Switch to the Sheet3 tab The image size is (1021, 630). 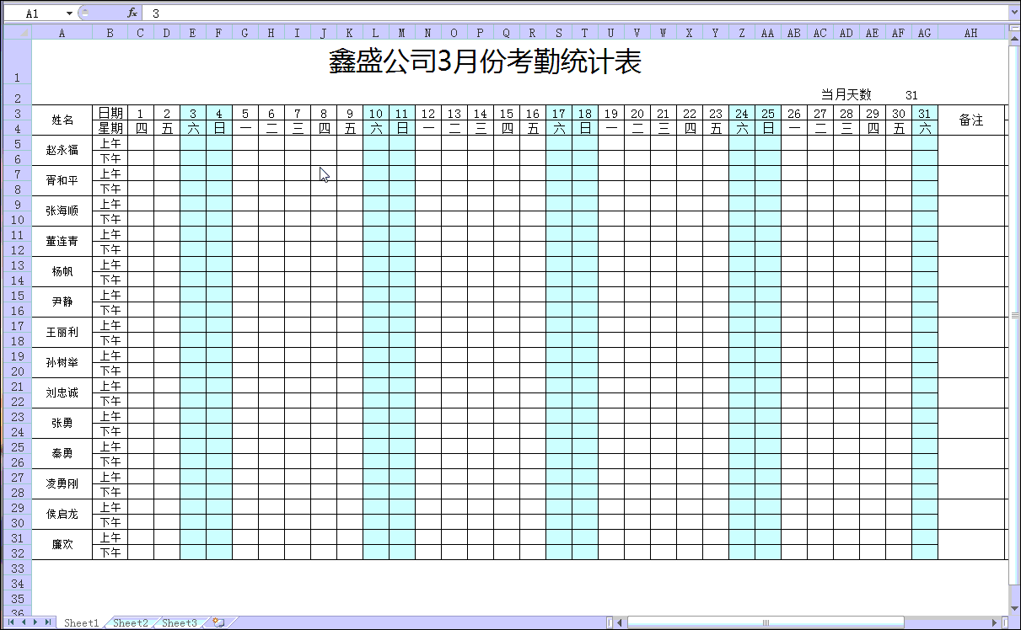pos(180,623)
